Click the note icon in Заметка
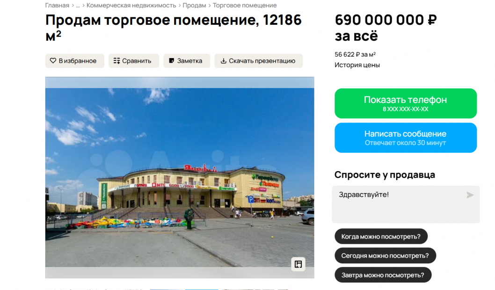This screenshot has width=495, height=290. [171, 61]
